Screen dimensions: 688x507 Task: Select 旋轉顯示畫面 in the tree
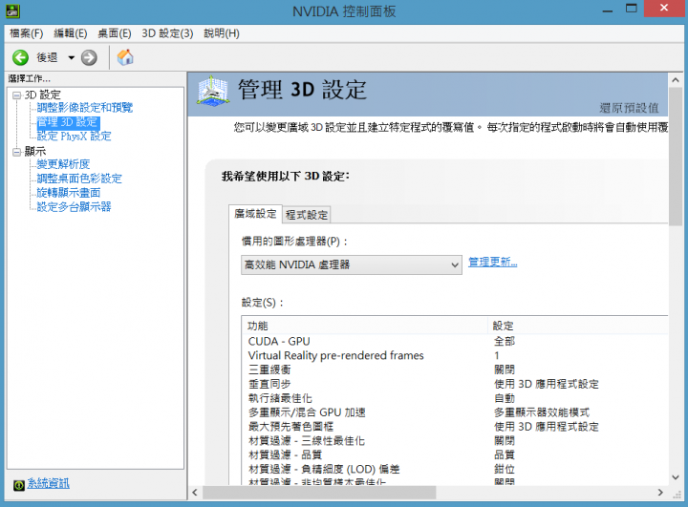(x=69, y=193)
